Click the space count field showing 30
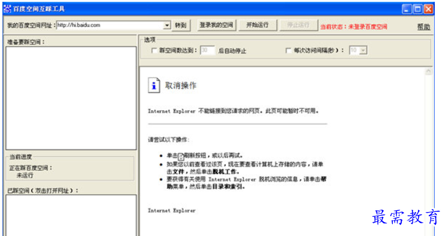 (x=207, y=50)
